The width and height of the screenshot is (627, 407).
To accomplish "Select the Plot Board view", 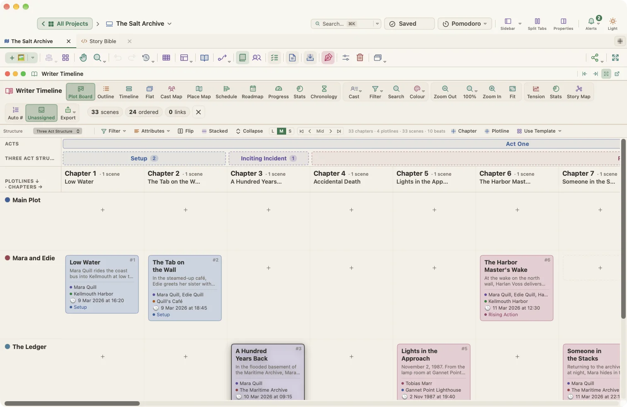I will (80, 92).
